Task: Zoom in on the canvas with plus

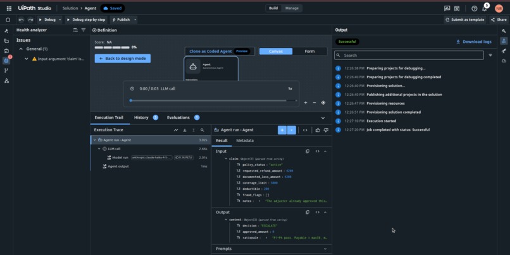Action: click(306, 103)
